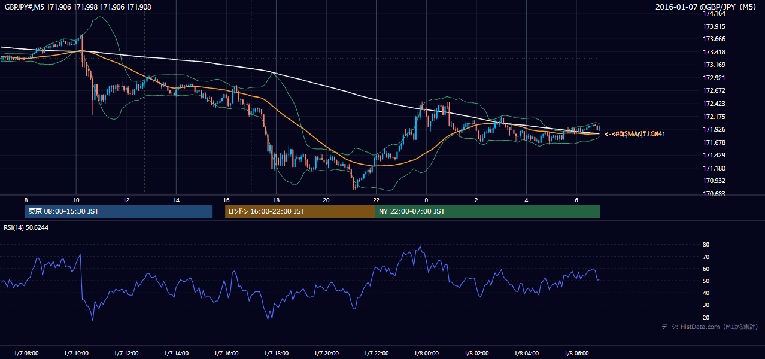This screenshot has height=359, width=765.
Task: Click RSI scale label 40
Action: [706, 293]
